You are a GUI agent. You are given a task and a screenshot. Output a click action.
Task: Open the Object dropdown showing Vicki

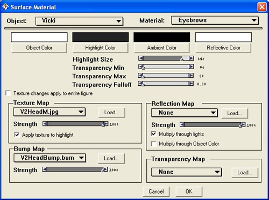[x=79, y=21]
